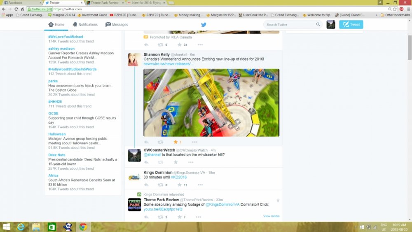Click the blue Tweet compose button

coord(351,24)
